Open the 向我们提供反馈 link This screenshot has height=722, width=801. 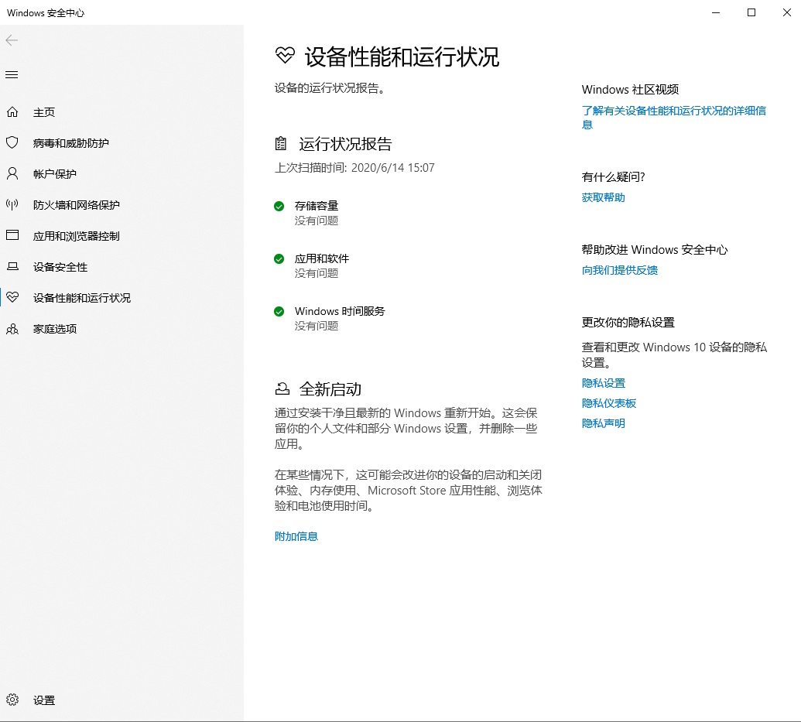coord(619,270)
